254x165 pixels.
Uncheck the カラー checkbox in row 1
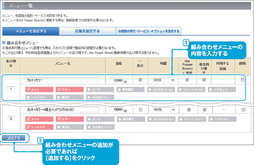(x=59, y=90)
